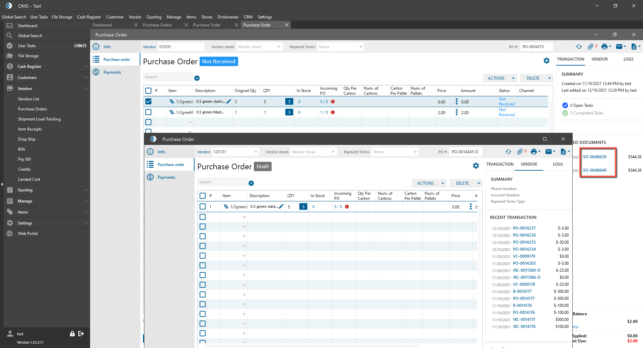Click the print icon in the Draft purchase order

point(534,152)
